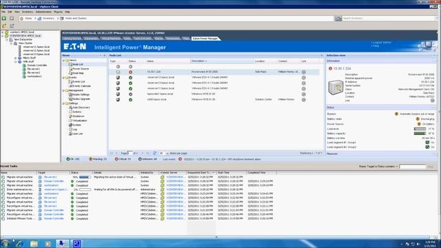The width and height of the screenshot is (441, 248).
Task: Click the Battery capacity bar
Action: [x=420, y=134]
